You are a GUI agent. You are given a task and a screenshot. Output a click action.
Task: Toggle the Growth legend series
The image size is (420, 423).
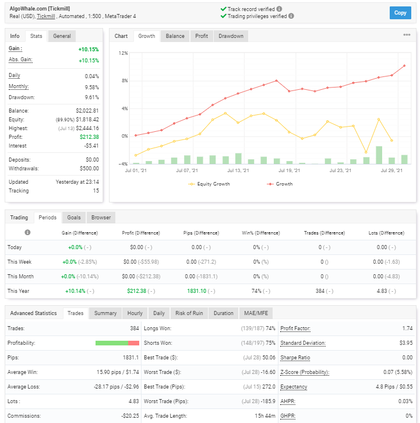[x=280, y=184]
